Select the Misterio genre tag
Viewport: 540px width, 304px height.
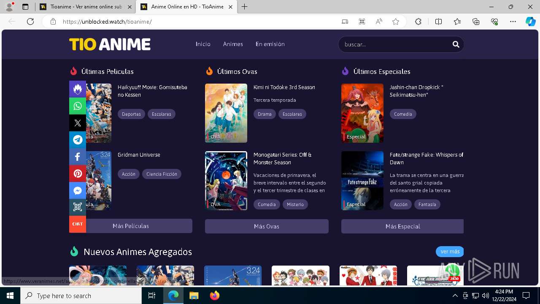[295, 204]
